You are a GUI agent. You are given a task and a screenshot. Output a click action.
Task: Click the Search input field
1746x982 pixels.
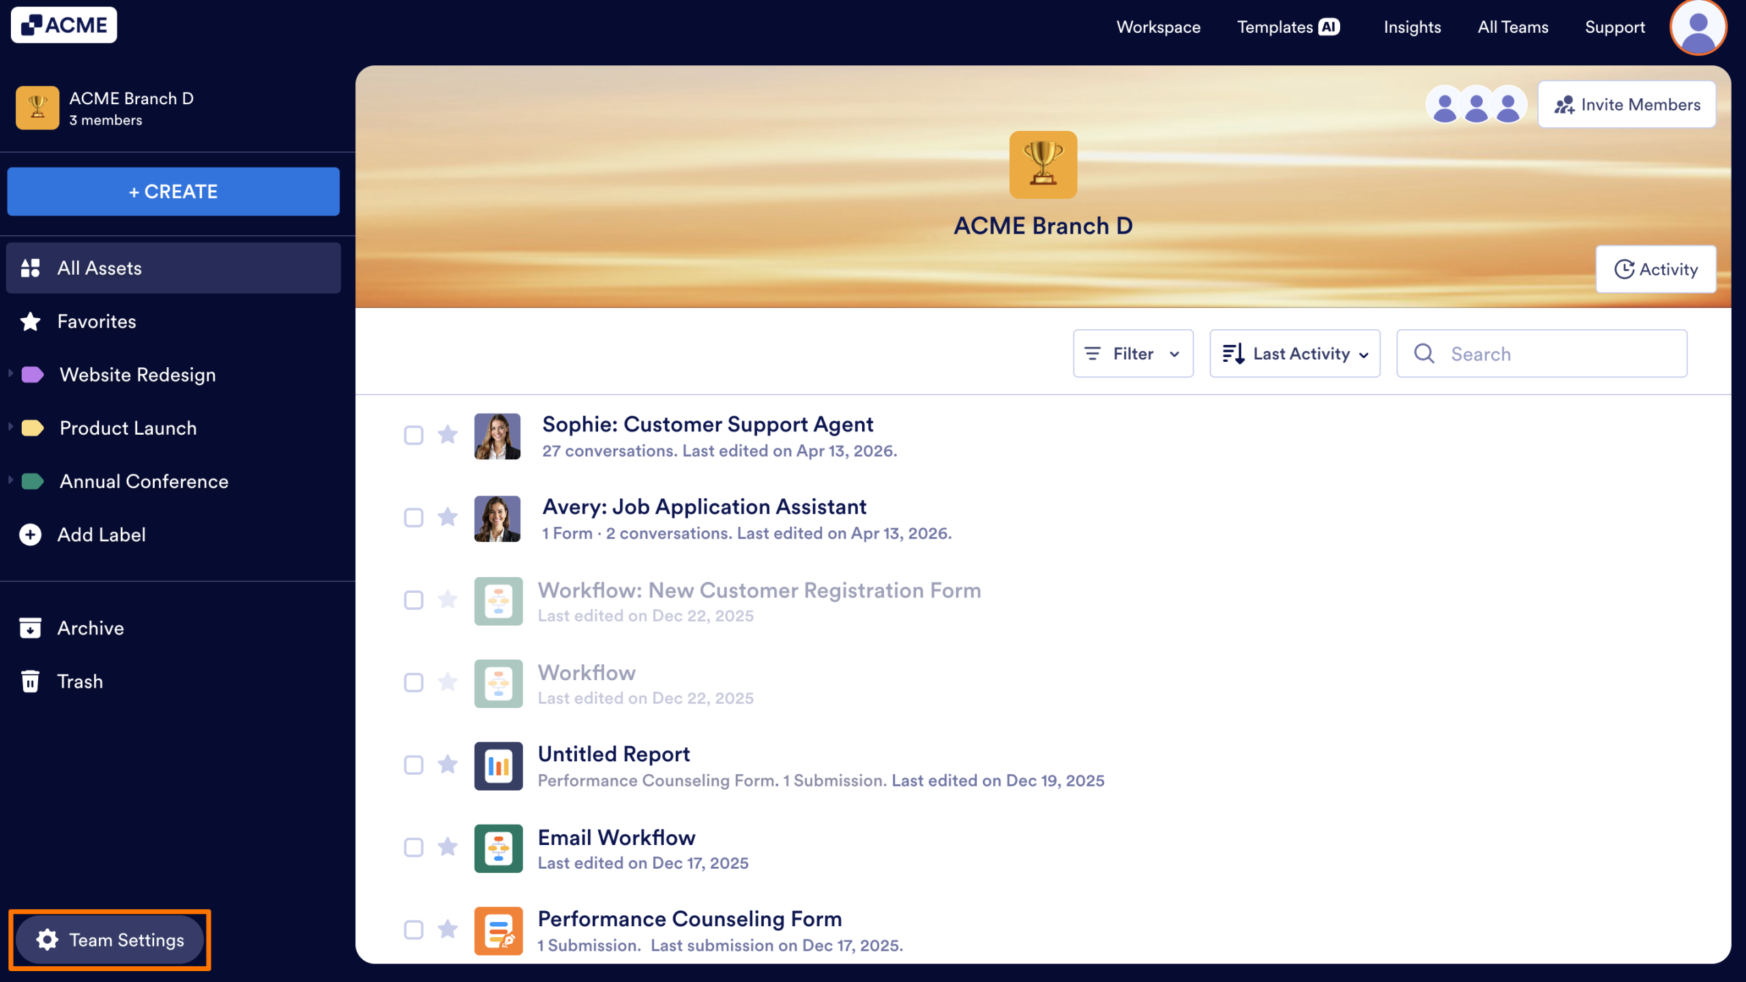click(1541, 354)
